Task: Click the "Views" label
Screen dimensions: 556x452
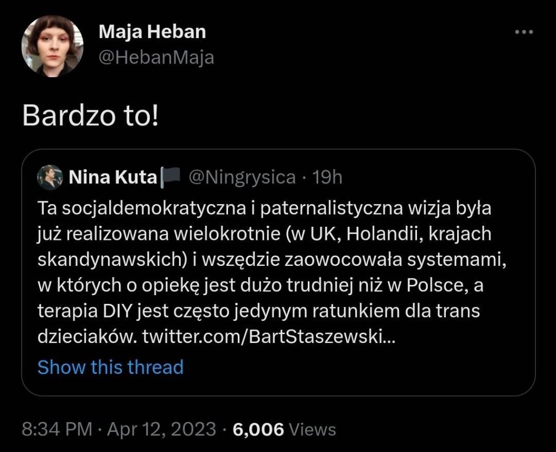Action: (x=312, y=430)
